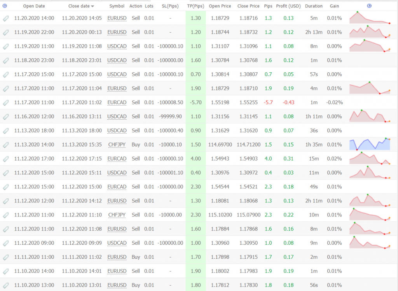
Task: Open the CHFJPY symbol link on the Buy trade
Action: pos(117,145)
